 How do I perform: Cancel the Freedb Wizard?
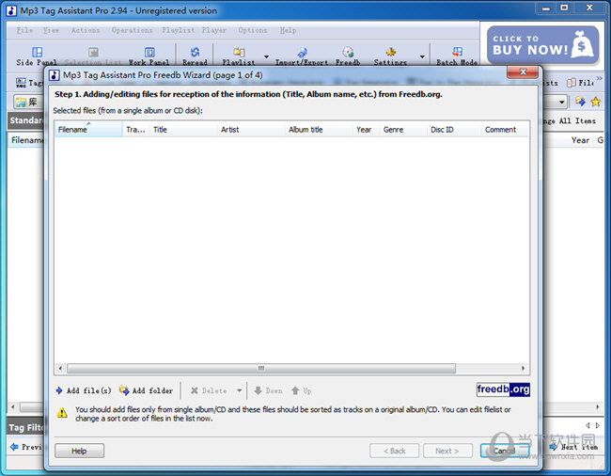(505, 451)
